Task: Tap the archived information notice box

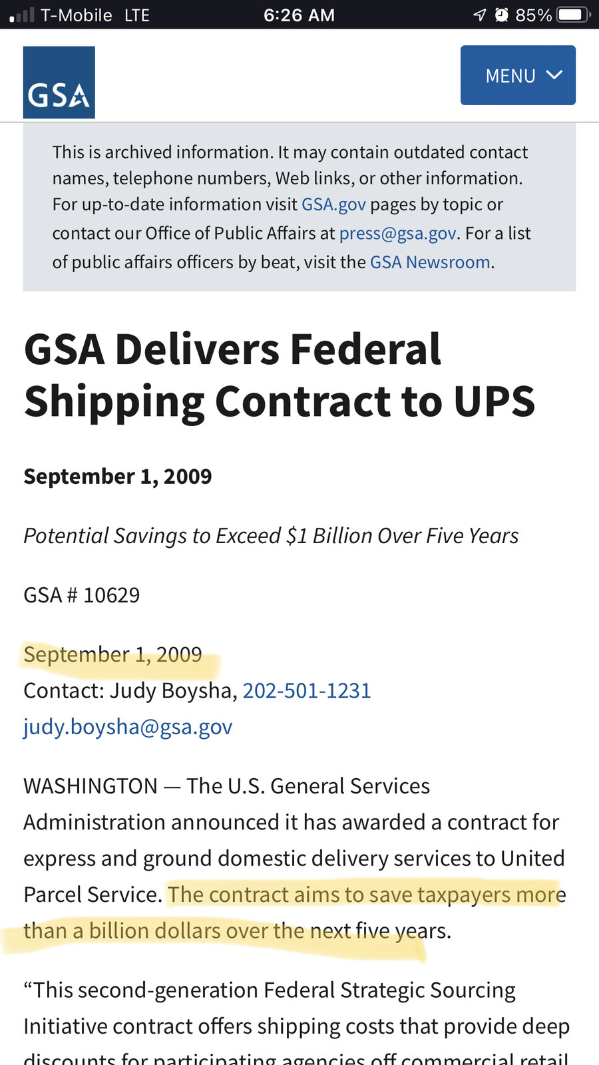Action: (299, 207)
